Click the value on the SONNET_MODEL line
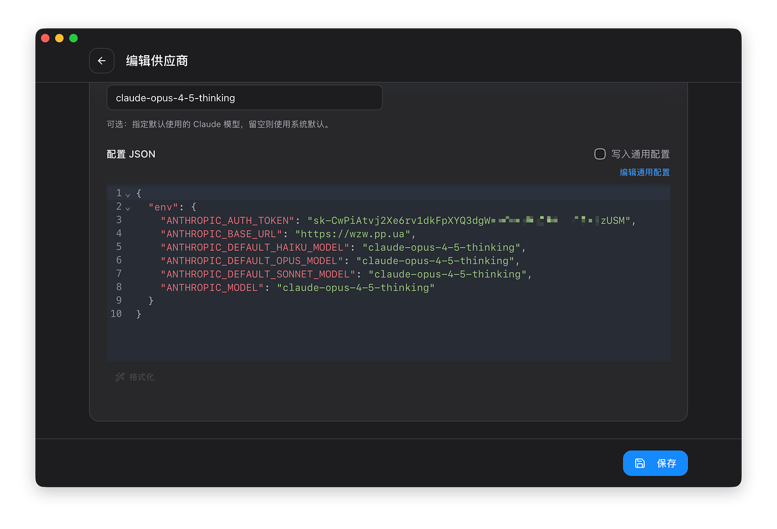The width and height of the screenshot is (777, 529). pyautogui.click(x=448, y=275)
